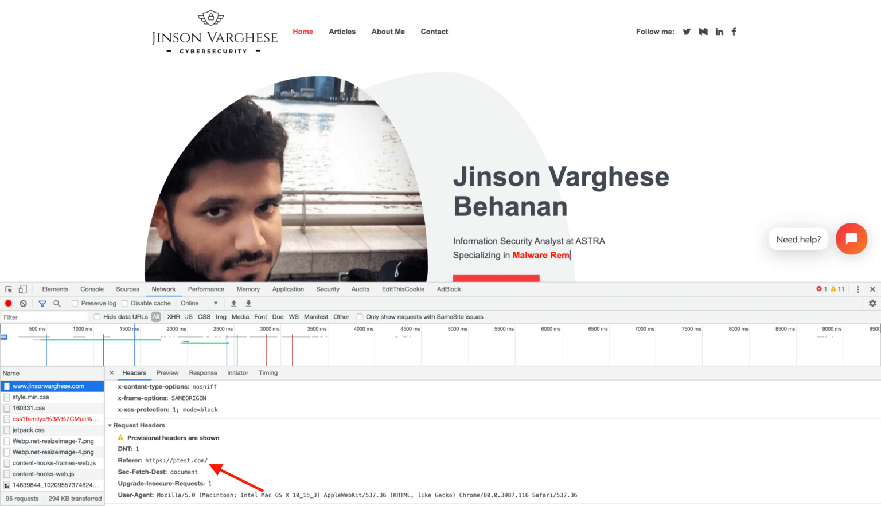Enable Hide data URLs filtering
The width and height of the screenshot is (881, 506).
click(96, 316)
